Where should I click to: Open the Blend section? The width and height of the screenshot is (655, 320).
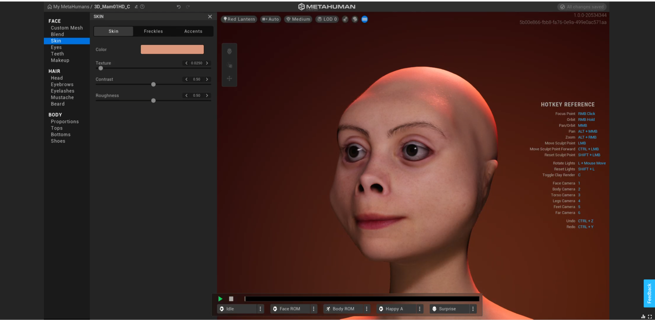[57, 34]
